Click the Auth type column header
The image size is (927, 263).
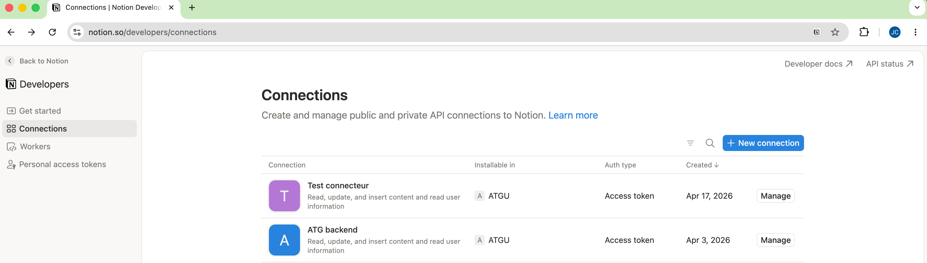[x=620, y=165]
